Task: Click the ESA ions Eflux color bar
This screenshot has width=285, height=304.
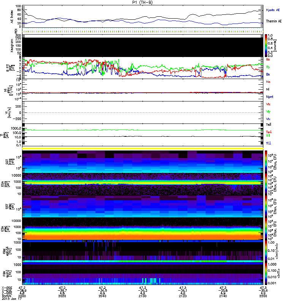Action: 266,184
